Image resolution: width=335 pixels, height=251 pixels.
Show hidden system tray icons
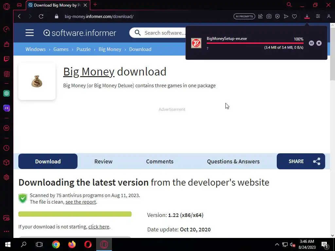click(x=277, y=244)
